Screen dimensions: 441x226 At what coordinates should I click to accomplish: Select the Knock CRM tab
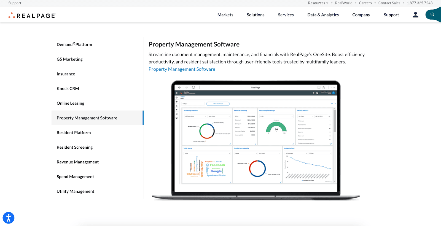coord(97,89)
